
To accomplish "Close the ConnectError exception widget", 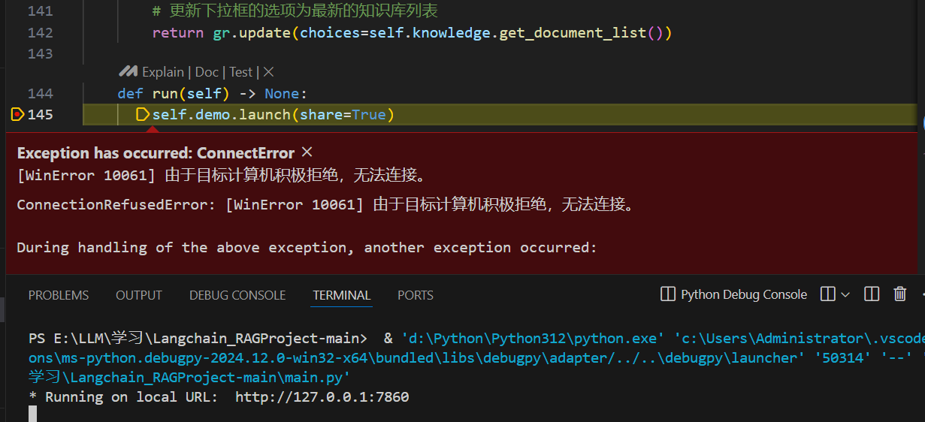I will (x=307, y=152).
